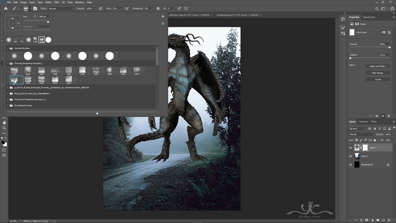Image resolution: width=396 pixels, height=223 pixels.
Task: Toggle pressure for size icon
Action: pos(179,8)
